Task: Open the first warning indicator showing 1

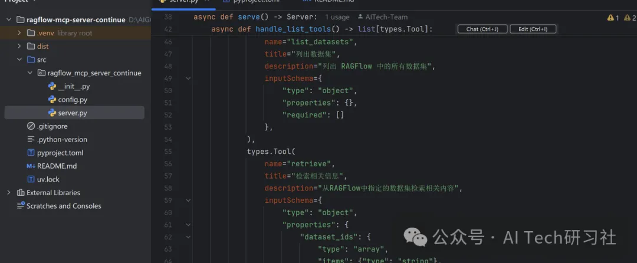Action: point(613,18)
